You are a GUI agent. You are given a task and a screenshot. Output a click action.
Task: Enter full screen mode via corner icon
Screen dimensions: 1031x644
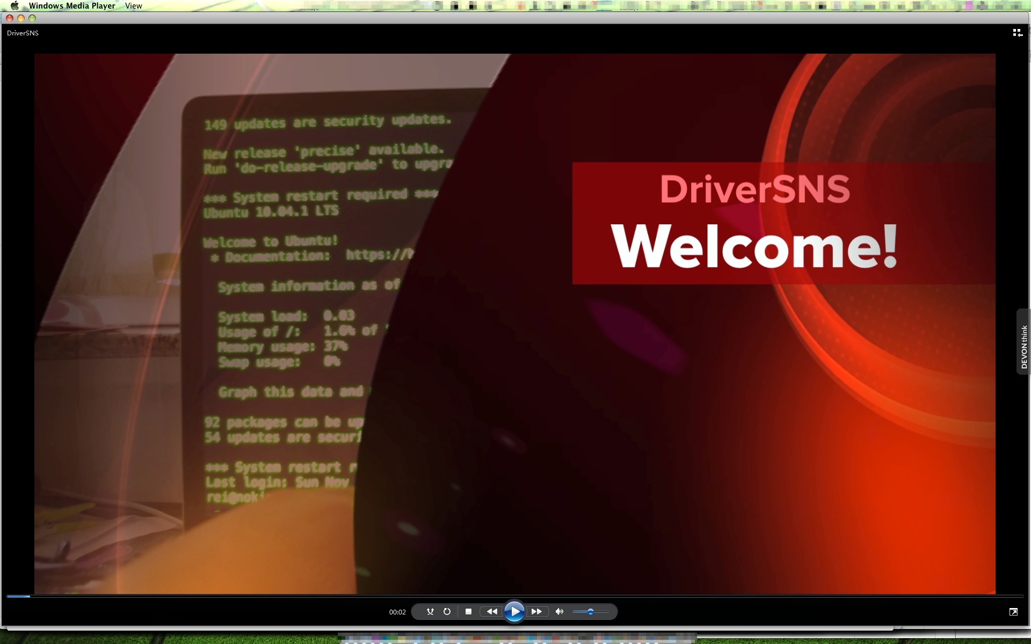point(1013,612)
